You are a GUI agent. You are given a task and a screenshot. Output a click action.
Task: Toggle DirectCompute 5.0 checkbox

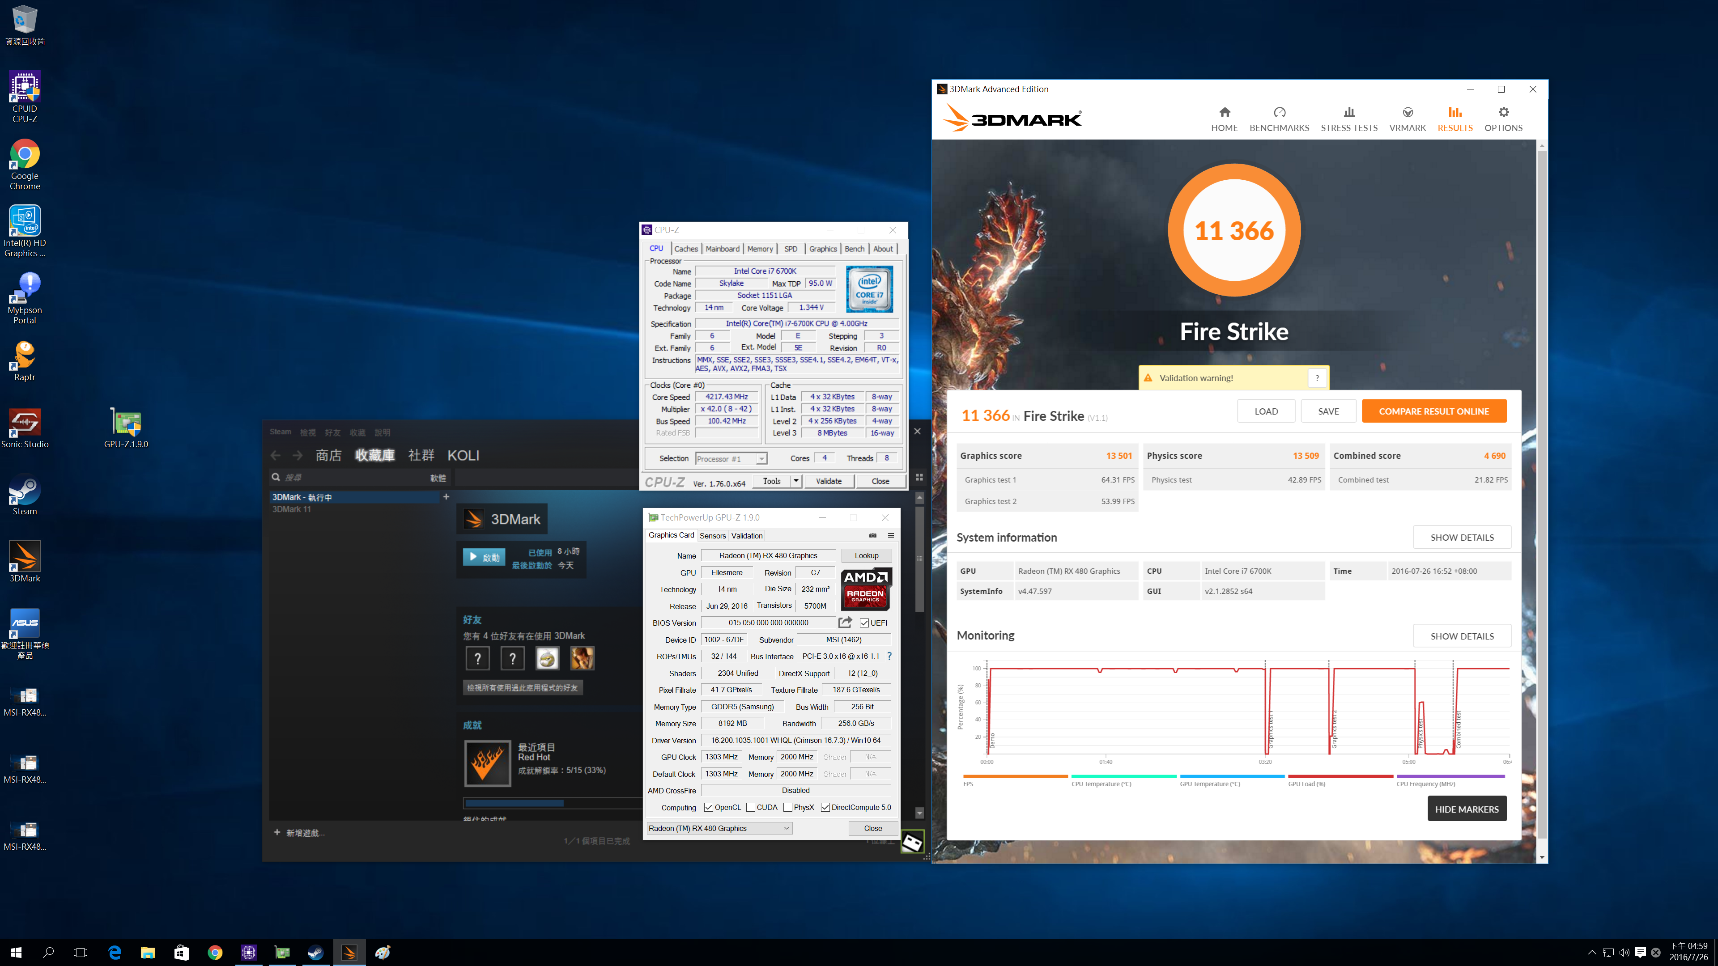click(x=825, y=807)
